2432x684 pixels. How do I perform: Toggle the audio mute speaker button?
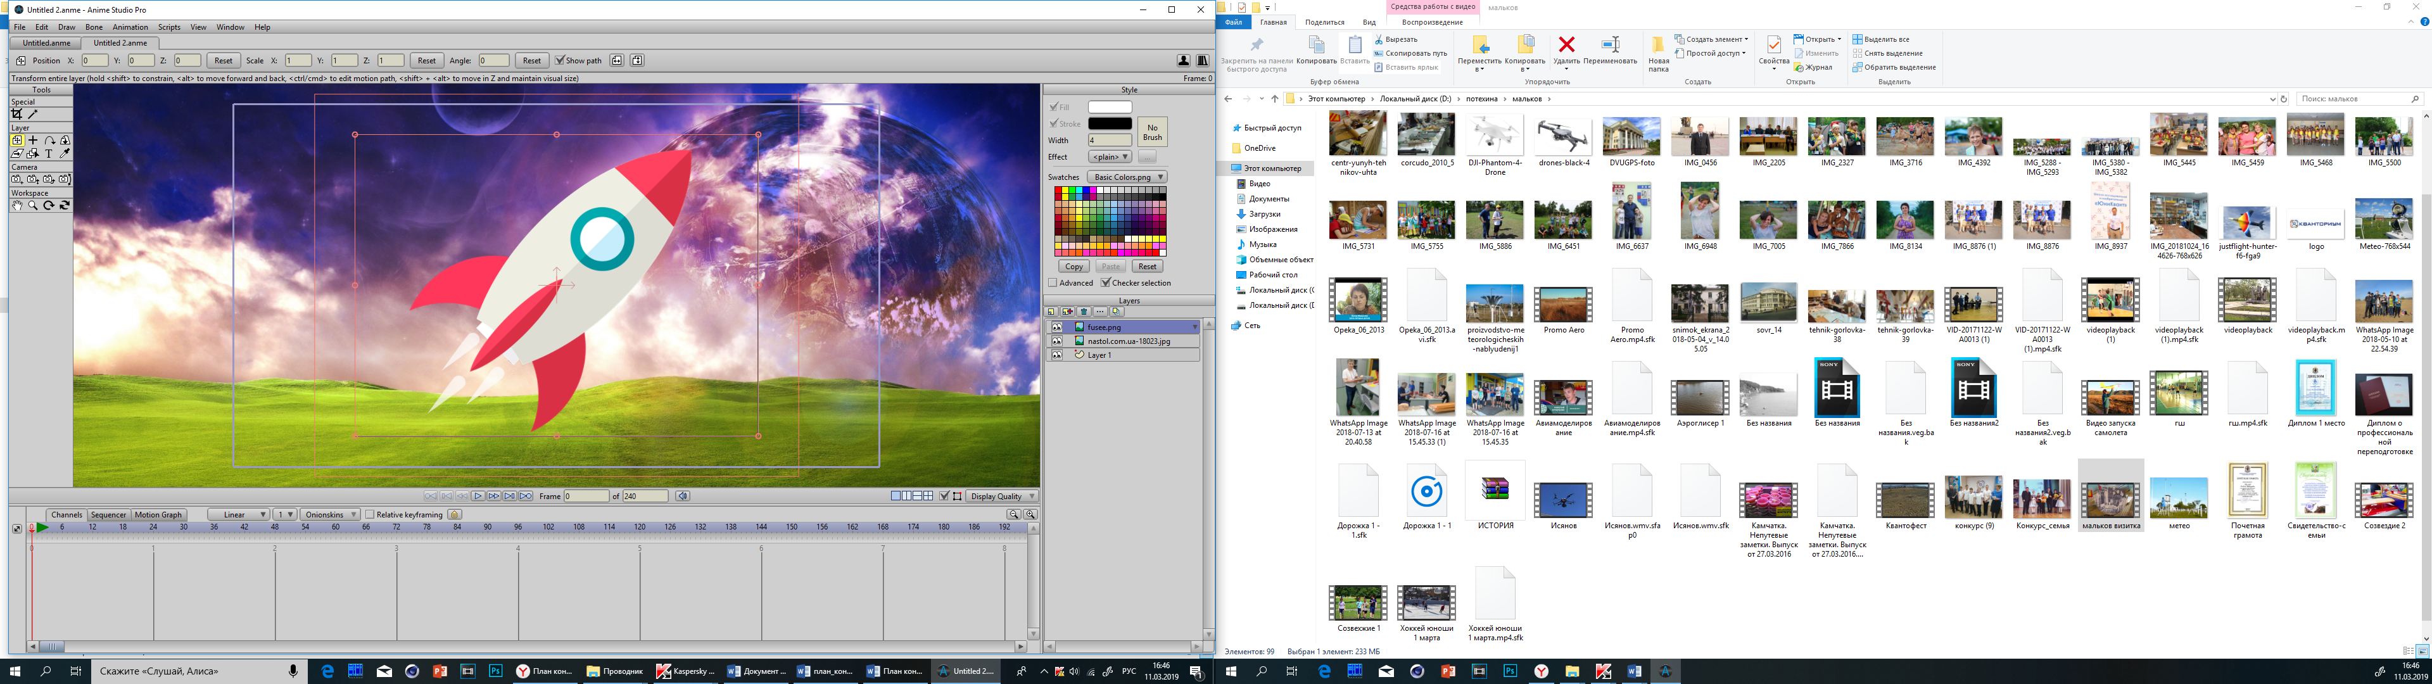pos(683,496)
